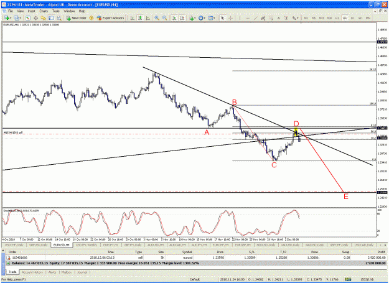
Task: Select the crosshair tool
Action: point(230,18)
